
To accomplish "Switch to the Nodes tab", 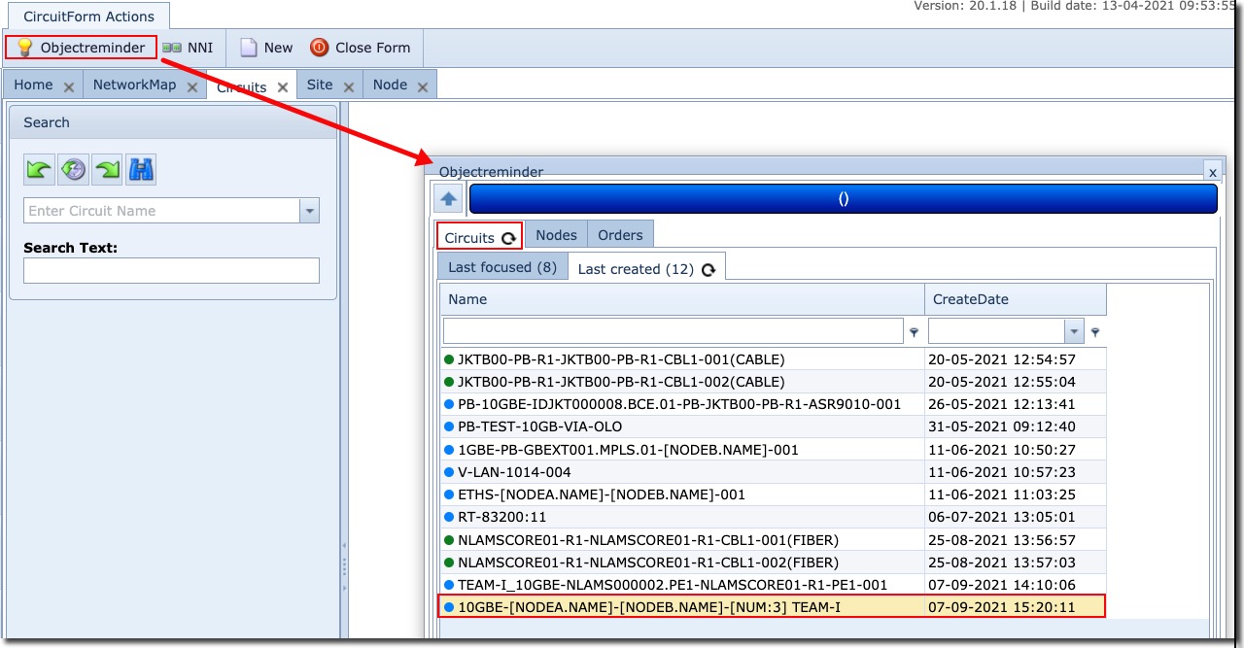I will [556, 235].
